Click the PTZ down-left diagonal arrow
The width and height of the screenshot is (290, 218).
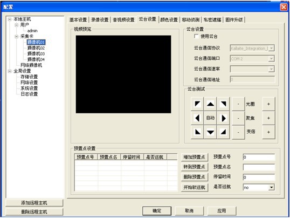pyautogui.click(x=197, y=132)
